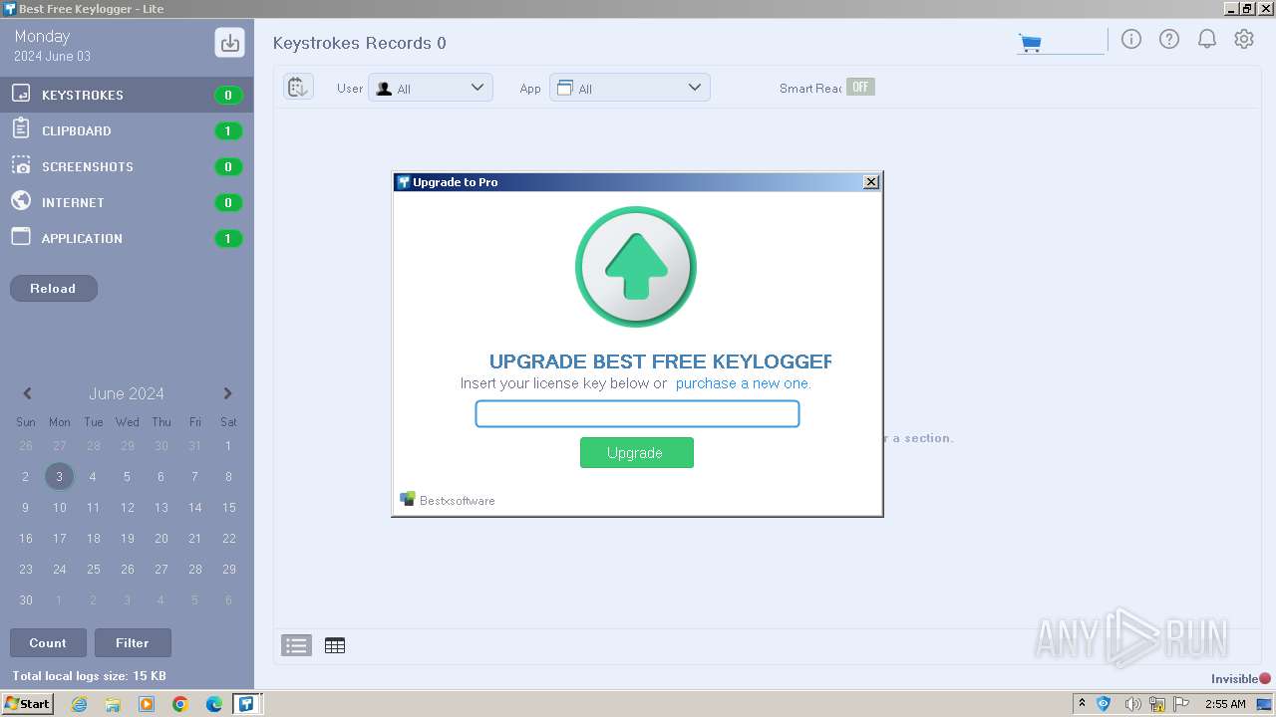Select June 21 in the calendar
The height and width of the screenshot is (717, 1276).
point(194,539)
